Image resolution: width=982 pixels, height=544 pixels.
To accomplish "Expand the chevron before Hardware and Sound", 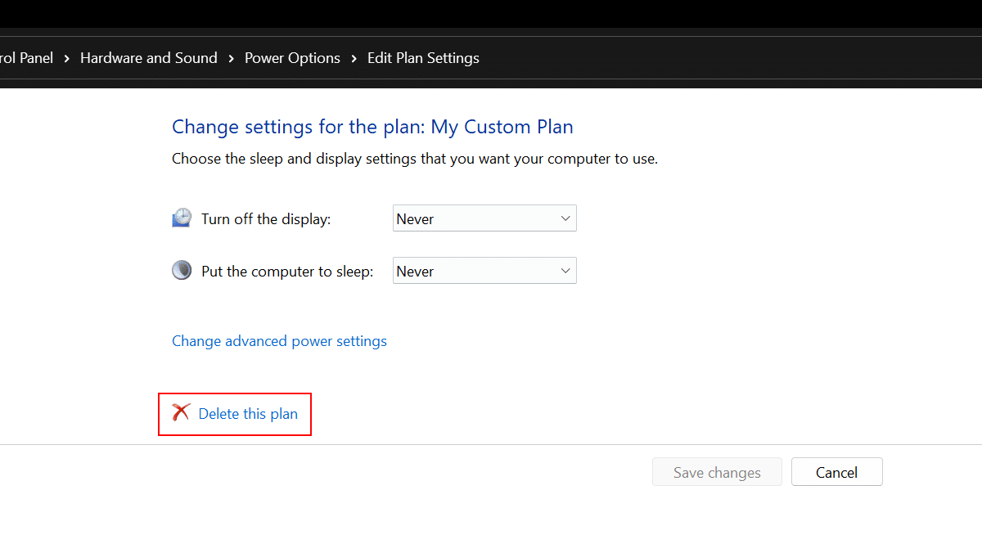I will pyautogui.click(x=66, y=58).
